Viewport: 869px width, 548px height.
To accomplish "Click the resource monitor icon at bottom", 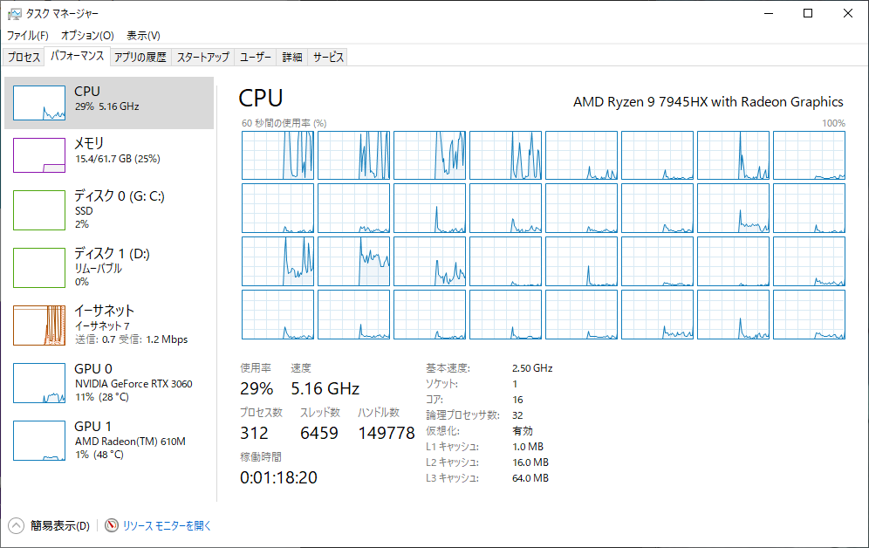I will [x=112, y=525].
